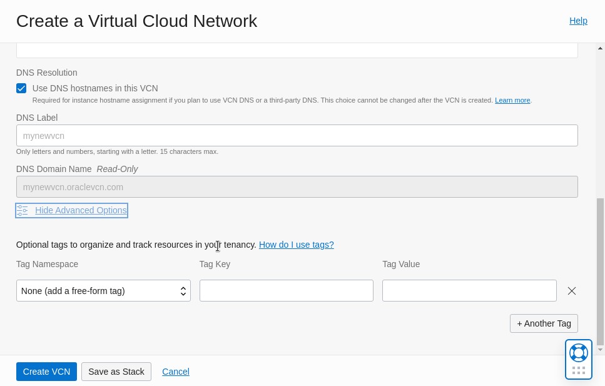Viewport: 605px width, 386px height.
Task: Uncheck Use DNS hostnames in this VCN
Action: click(21, 88)
